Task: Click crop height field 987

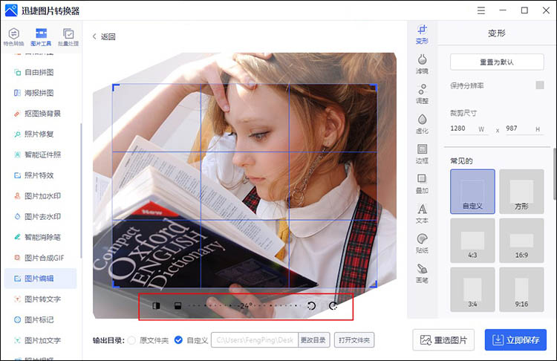Action: (x=524, y=129)
